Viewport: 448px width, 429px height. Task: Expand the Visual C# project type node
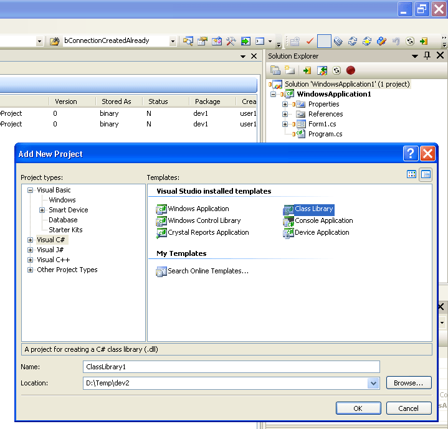click(x=30, y=240)
